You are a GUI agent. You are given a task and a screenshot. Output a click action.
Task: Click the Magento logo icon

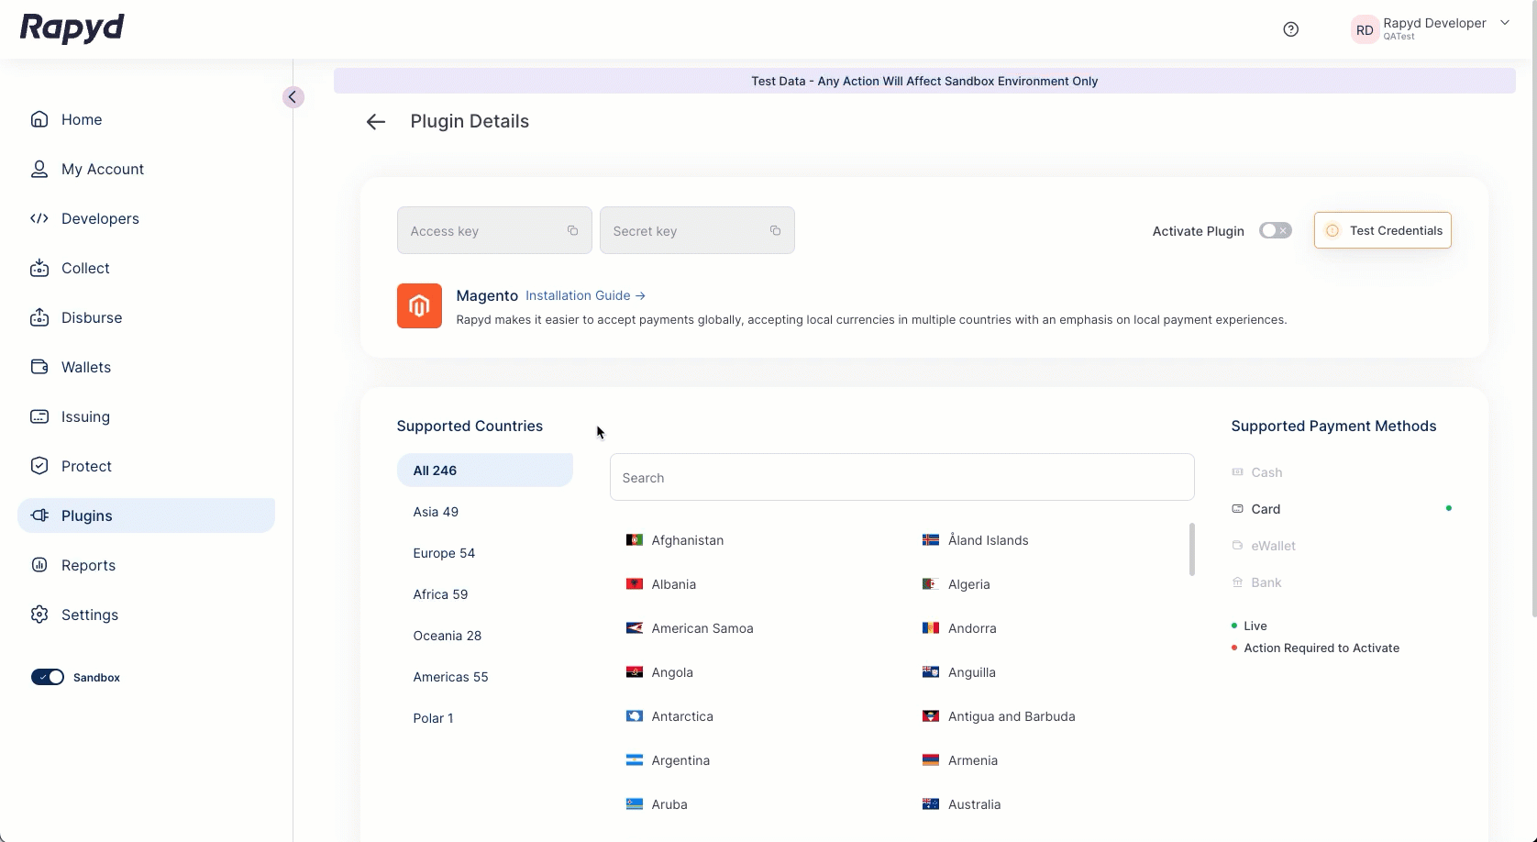[419, 306]
